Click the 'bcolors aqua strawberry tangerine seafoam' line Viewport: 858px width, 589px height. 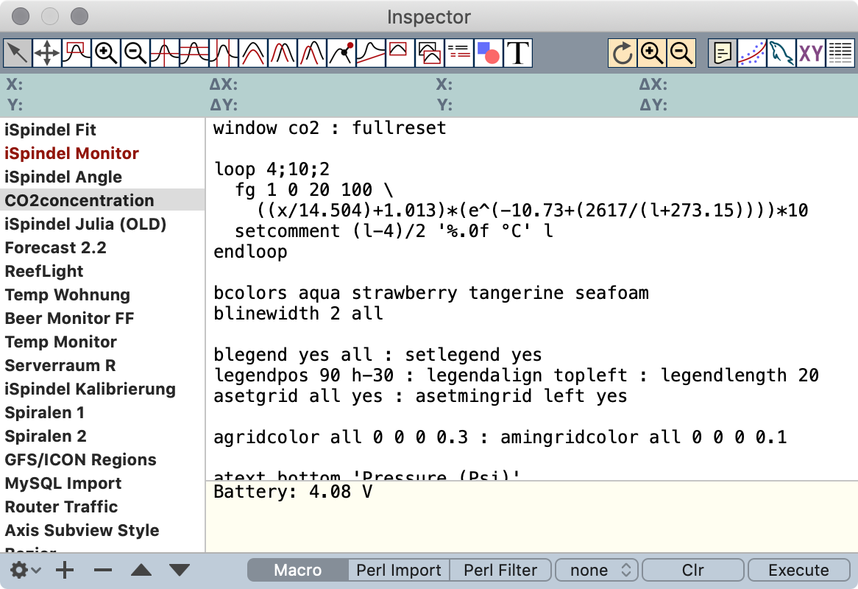coord(431,293)
